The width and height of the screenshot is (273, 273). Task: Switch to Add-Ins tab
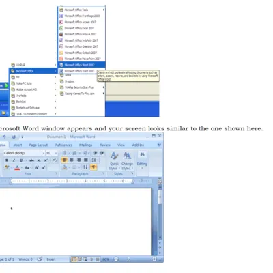tap(138, 145)
